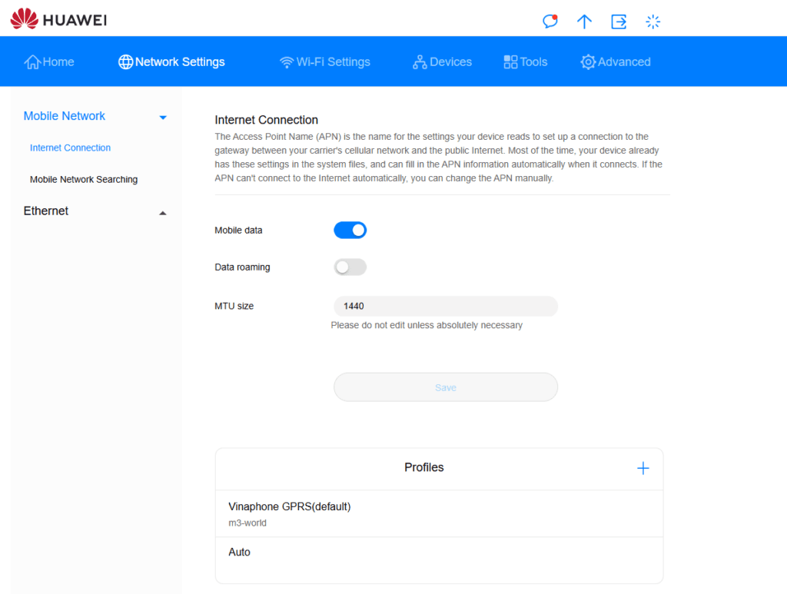This screenshot has width=787, height=594.
Task: Open the Home tab
Action: click(x=49, y=61)
